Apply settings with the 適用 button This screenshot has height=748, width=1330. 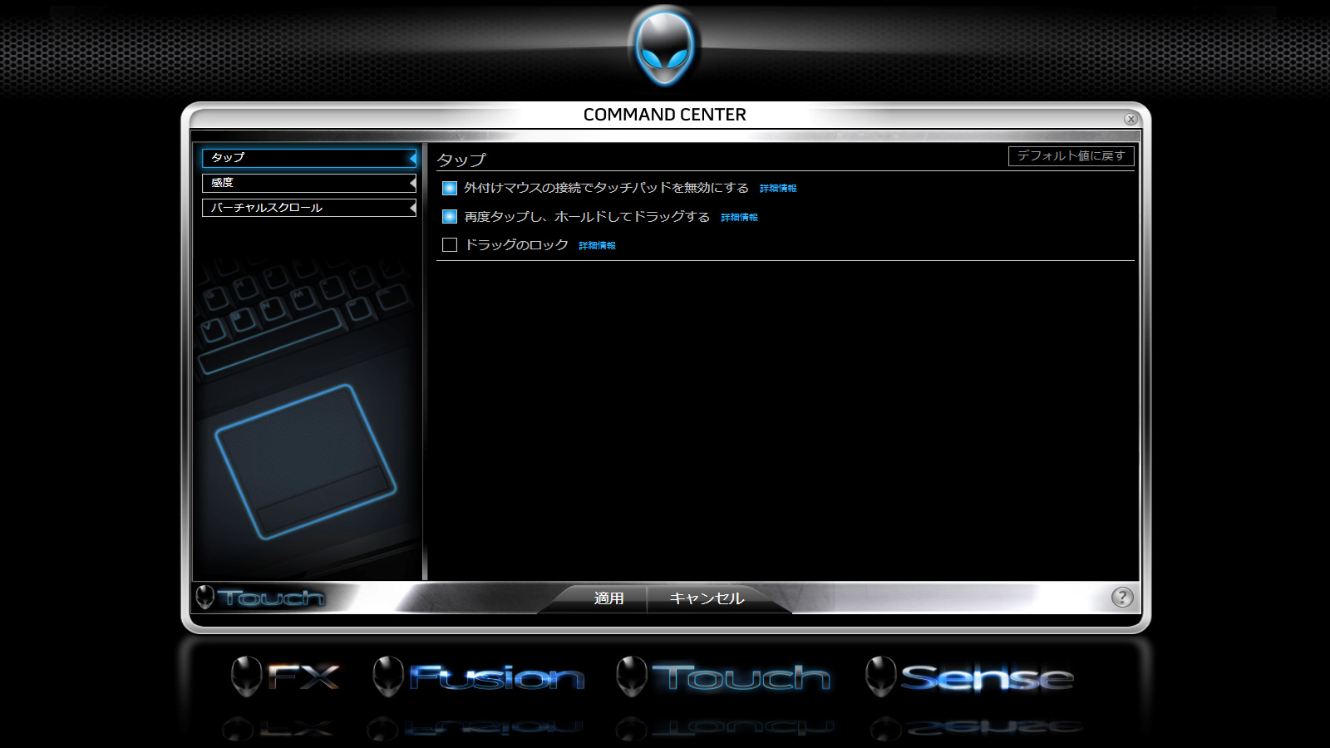coord(608,598)
